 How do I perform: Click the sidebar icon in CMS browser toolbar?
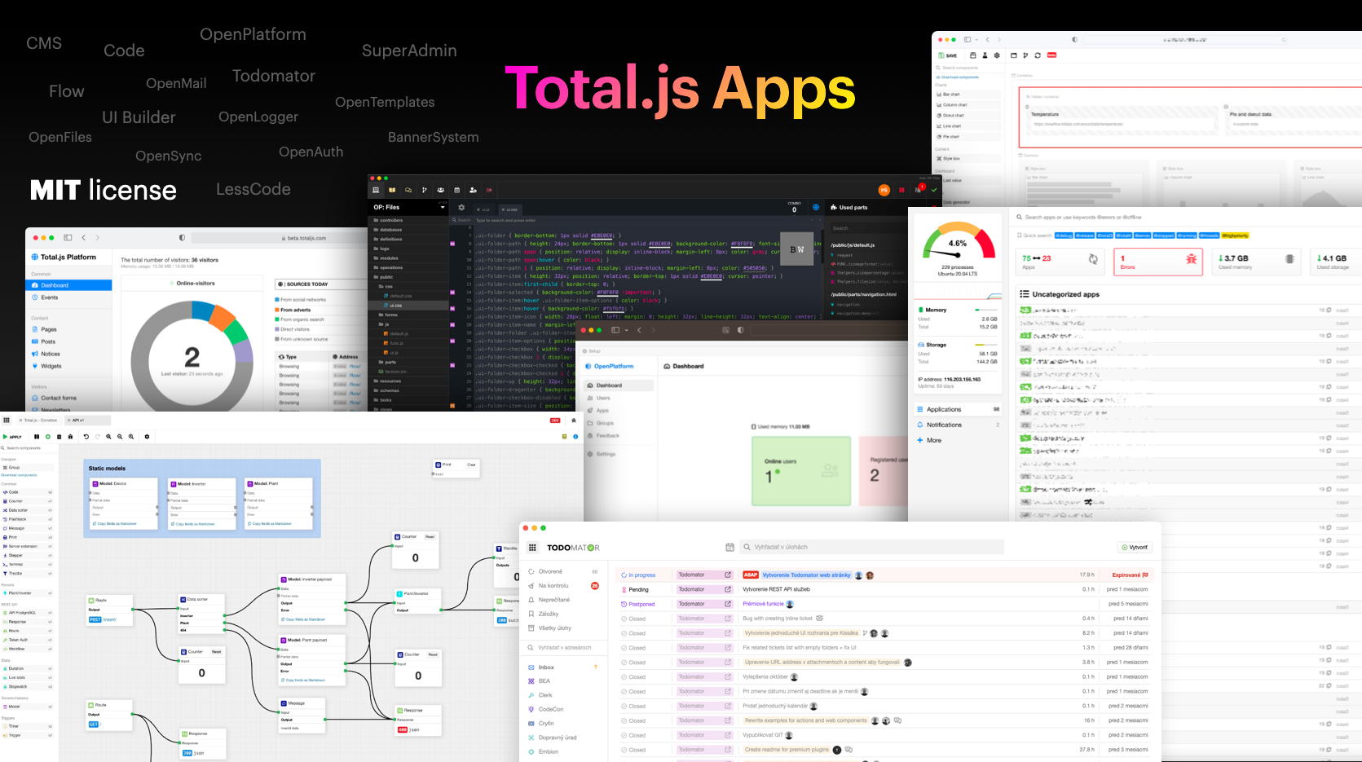[x=68, y=238]
